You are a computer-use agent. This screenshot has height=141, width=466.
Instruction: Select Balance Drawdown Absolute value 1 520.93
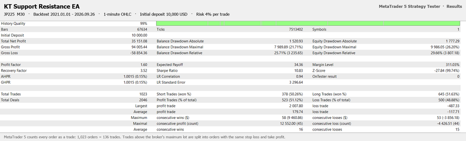tap(296, 41)
